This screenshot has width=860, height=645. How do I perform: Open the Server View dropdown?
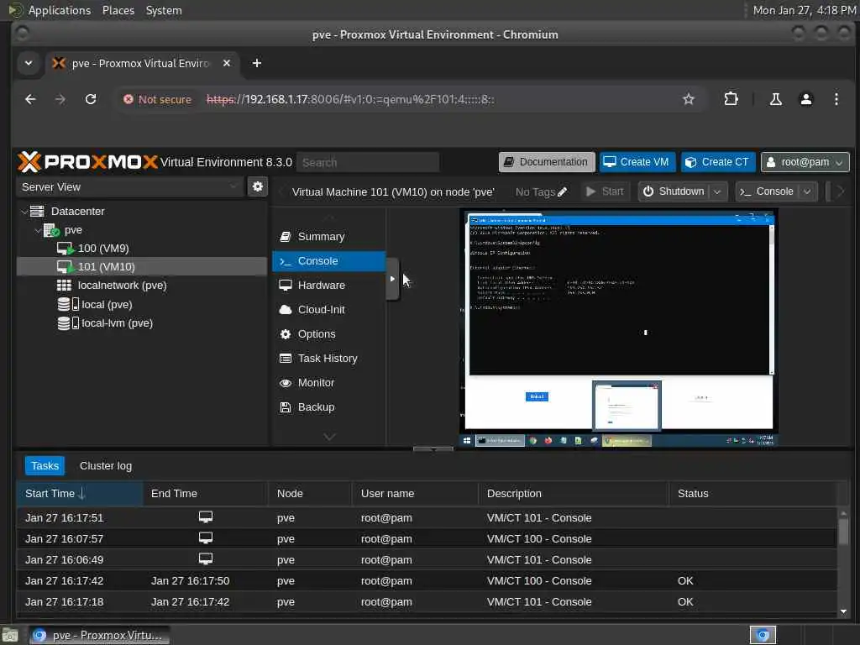(129, 187)
